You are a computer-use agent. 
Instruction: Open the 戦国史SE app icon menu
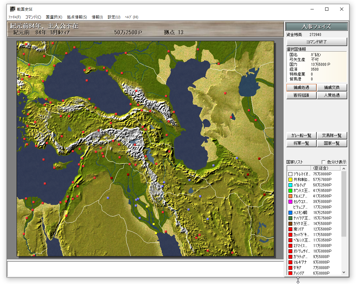click(x=12, y=9)
